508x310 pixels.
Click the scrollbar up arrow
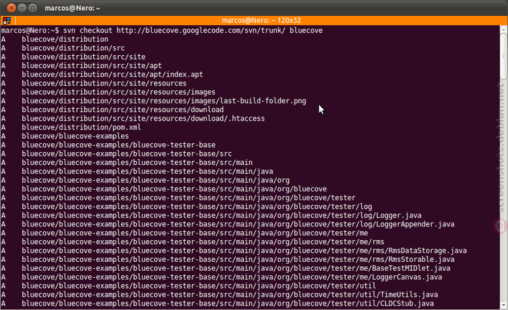pos(503,29)
